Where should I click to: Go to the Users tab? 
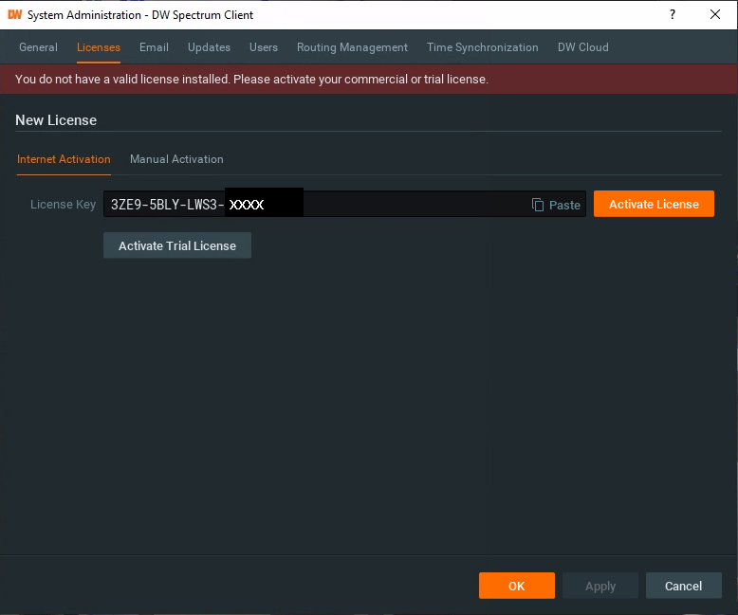264,47
